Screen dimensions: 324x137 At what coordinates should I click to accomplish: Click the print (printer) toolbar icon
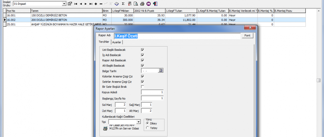142,4
